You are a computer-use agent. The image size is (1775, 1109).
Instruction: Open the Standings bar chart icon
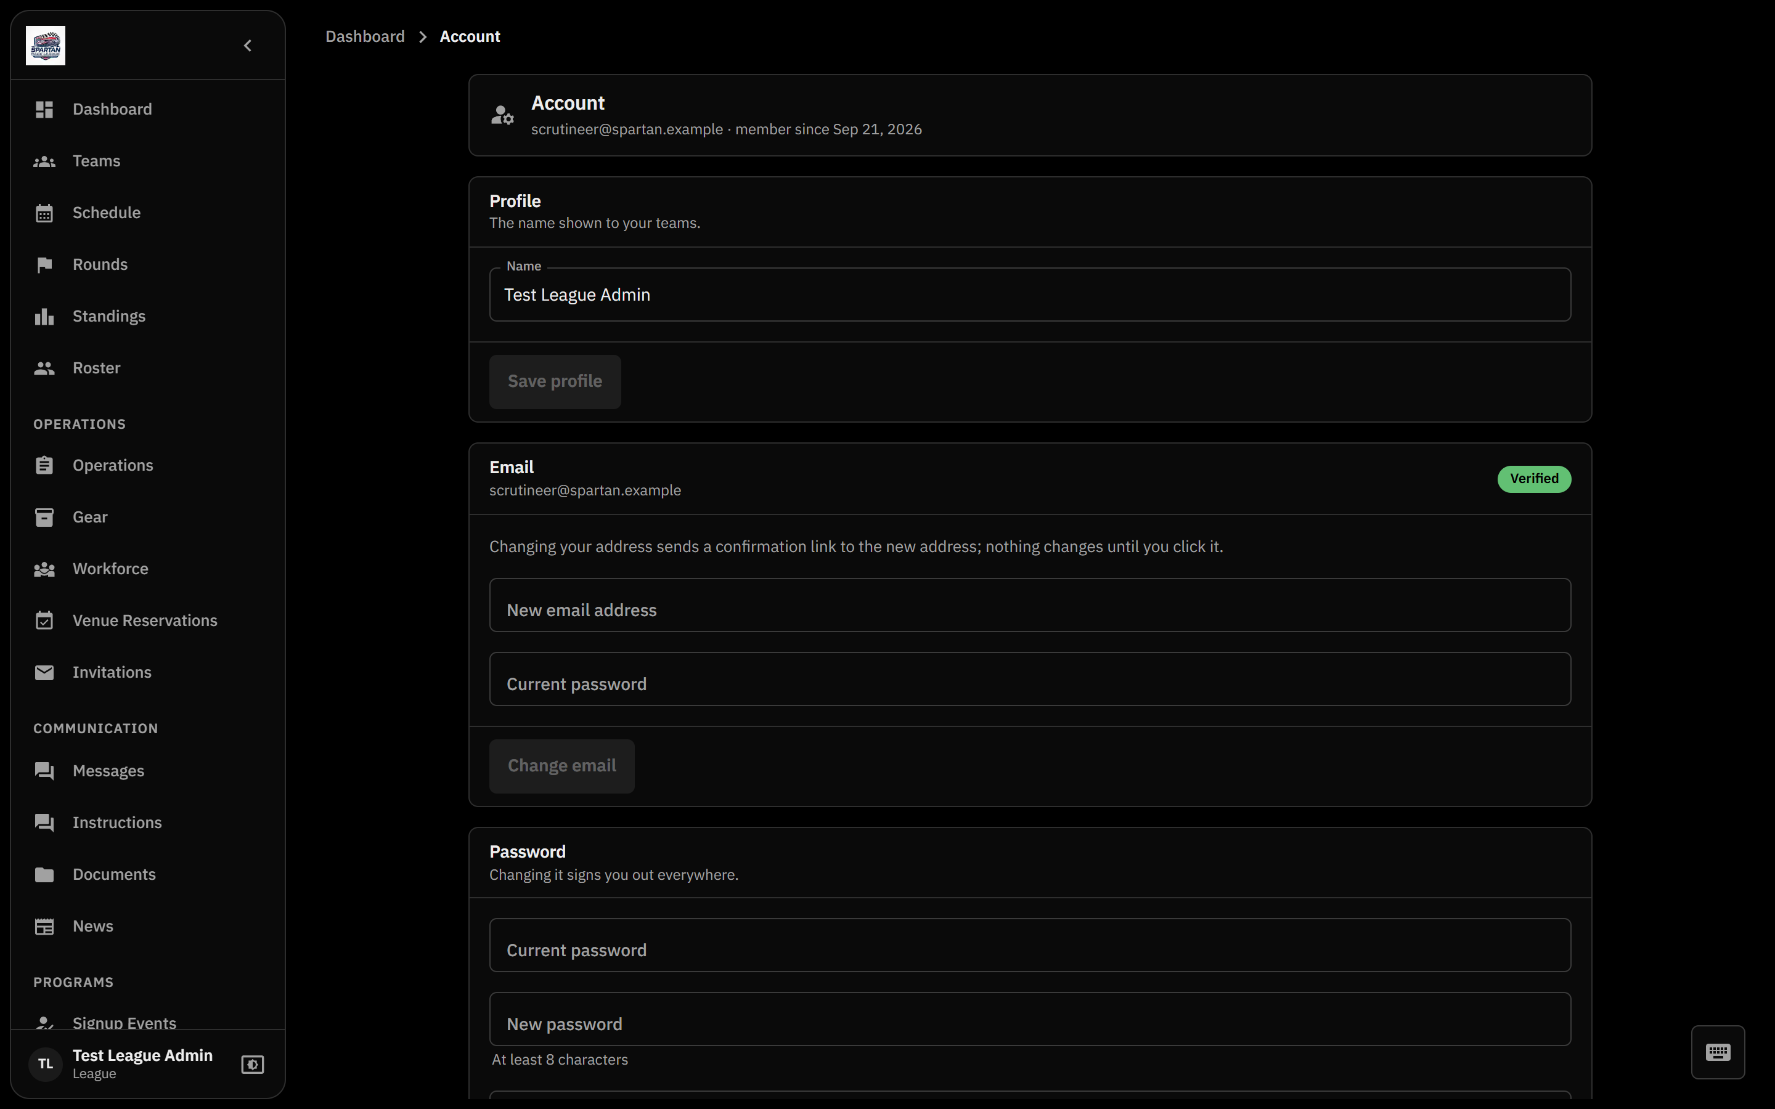[x=44, y=316]
